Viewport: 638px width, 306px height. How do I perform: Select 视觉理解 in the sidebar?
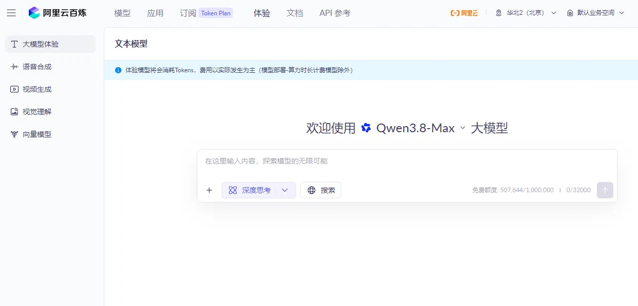(50, 112)
